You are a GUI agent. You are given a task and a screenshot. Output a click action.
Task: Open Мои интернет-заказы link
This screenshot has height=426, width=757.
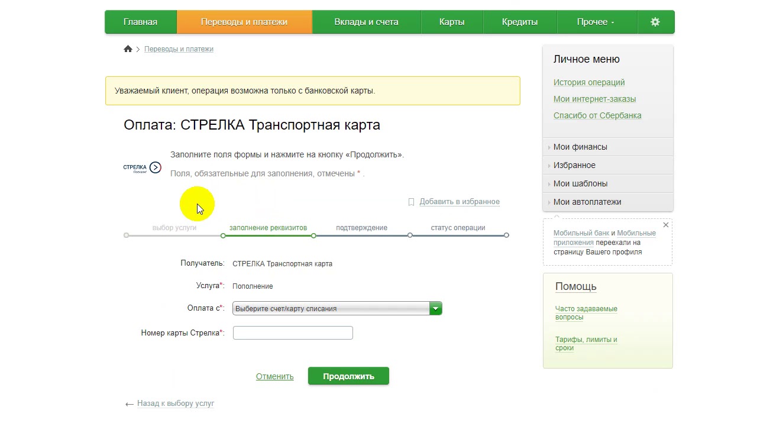595,99
